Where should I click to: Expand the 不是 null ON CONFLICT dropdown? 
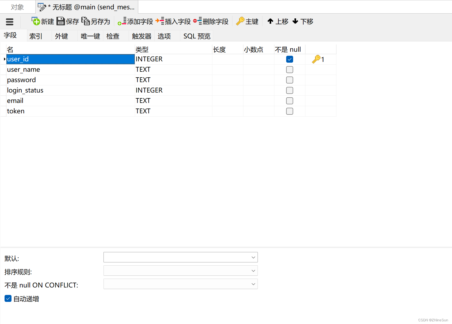tap(253, 284)
